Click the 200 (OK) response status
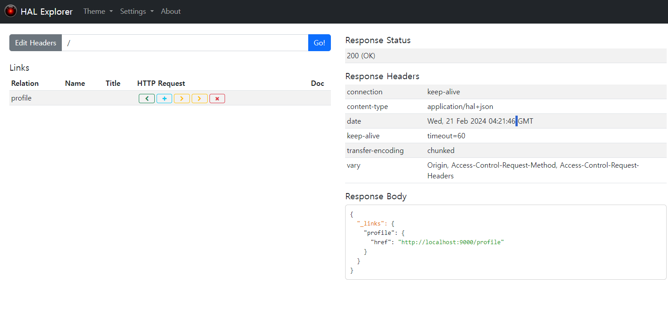668x310 pixels. coord(361,56)
